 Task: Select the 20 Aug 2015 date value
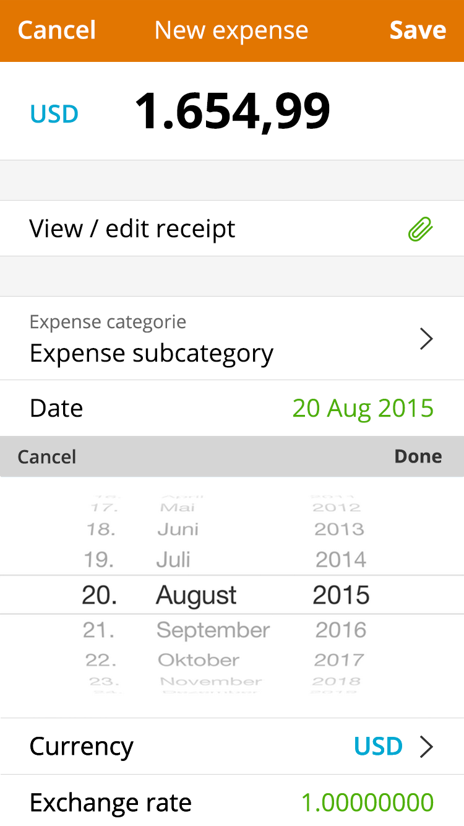pyautogui.click(x=363, y=409)
